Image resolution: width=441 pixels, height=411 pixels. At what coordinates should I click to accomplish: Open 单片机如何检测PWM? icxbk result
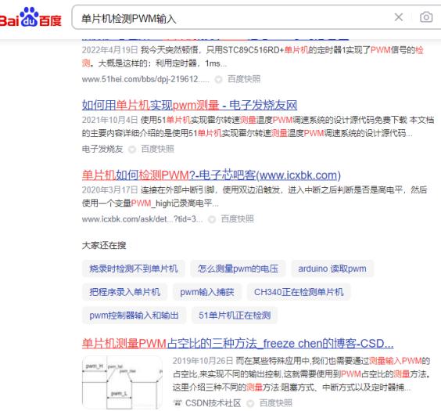click(x=211, y=175)
